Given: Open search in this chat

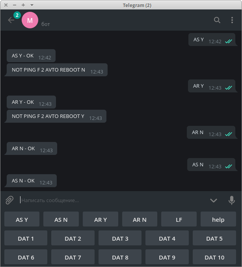Looking at the screenshot, I should click(217, 20).
